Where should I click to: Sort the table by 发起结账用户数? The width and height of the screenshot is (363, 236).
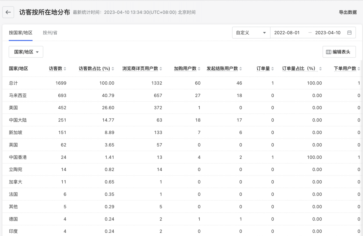241,68
